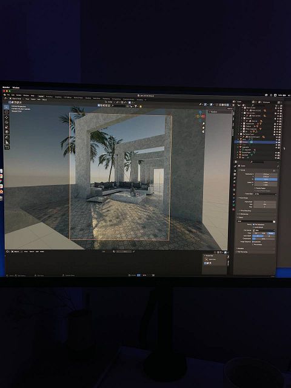Viewport: 291px width, 388px height.
Task: Select the RGBA color mode button
Action: [x=271, y=233]
